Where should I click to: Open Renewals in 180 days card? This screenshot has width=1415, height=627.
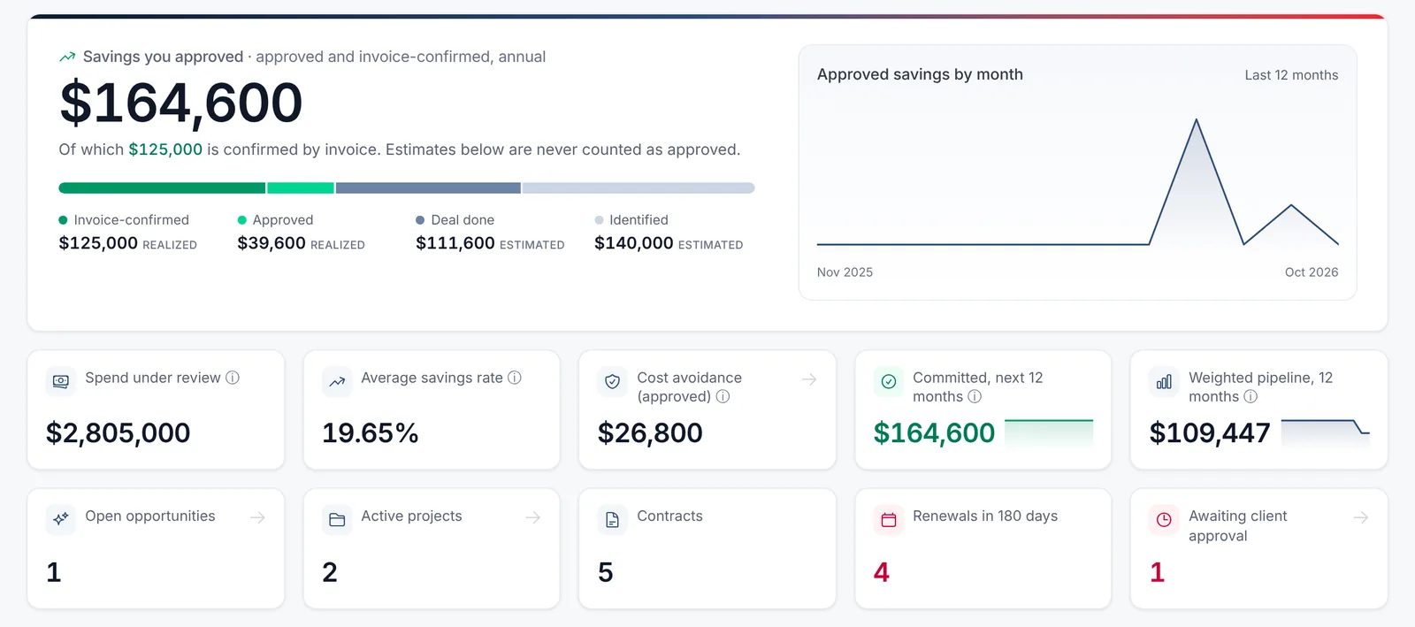pyautogui.click(x=983, y=548)
